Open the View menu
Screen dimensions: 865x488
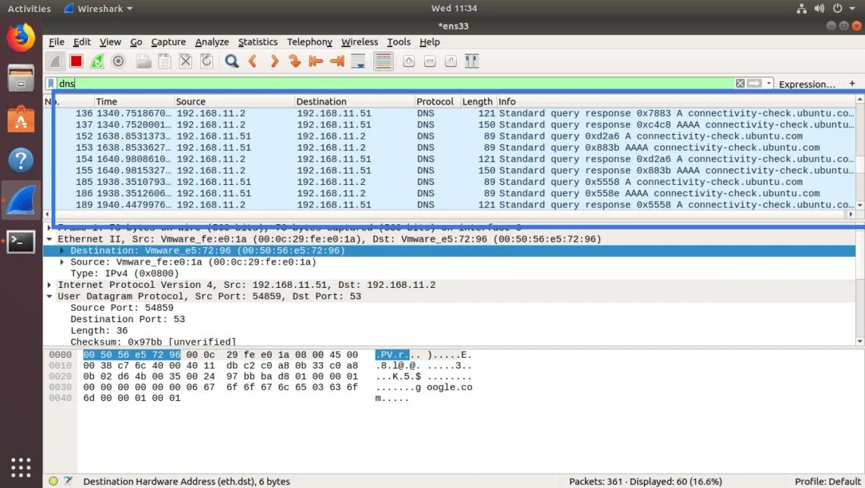coord(110,42)
